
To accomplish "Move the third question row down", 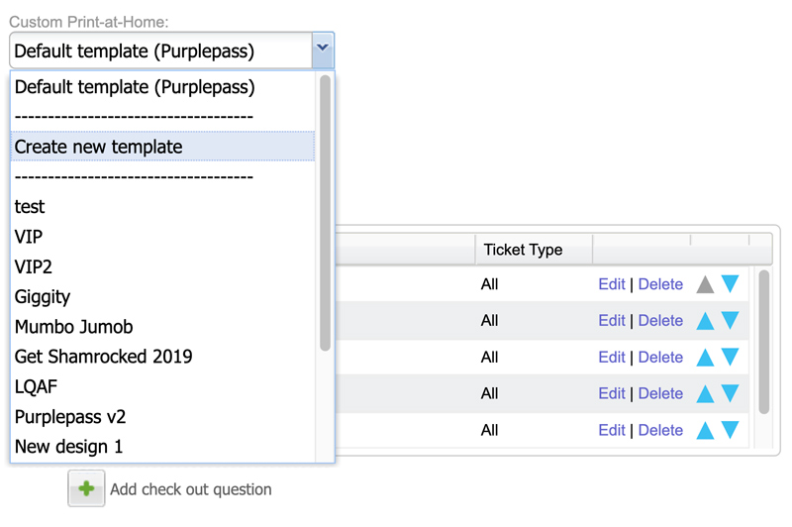I will (x=731, y=357).
